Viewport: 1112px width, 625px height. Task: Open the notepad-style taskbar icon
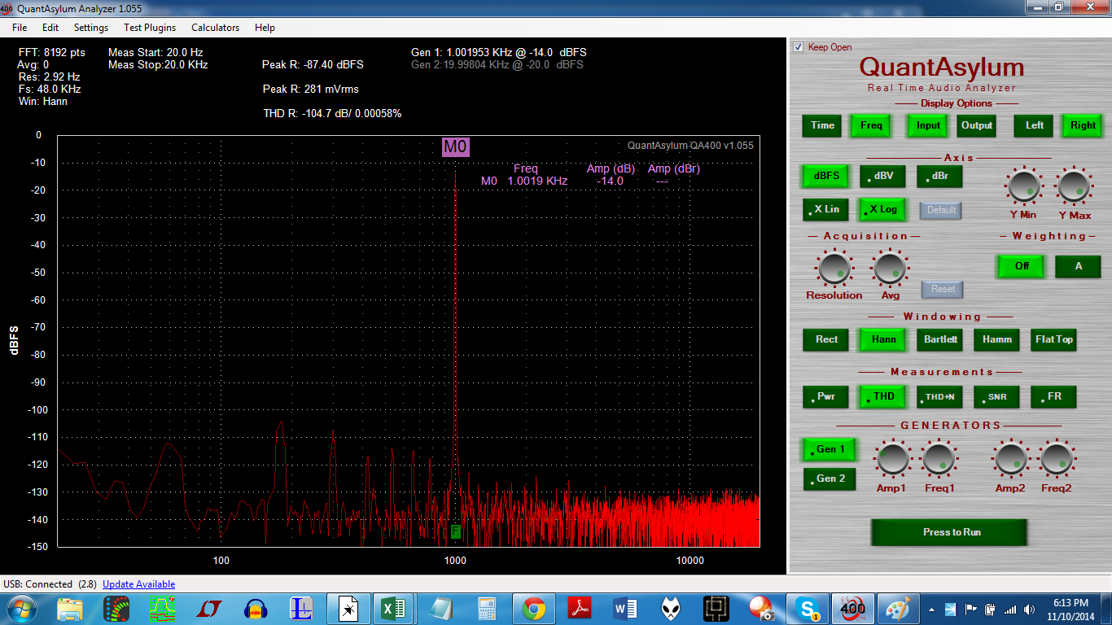pyautogui.click(x=440, y=608)
